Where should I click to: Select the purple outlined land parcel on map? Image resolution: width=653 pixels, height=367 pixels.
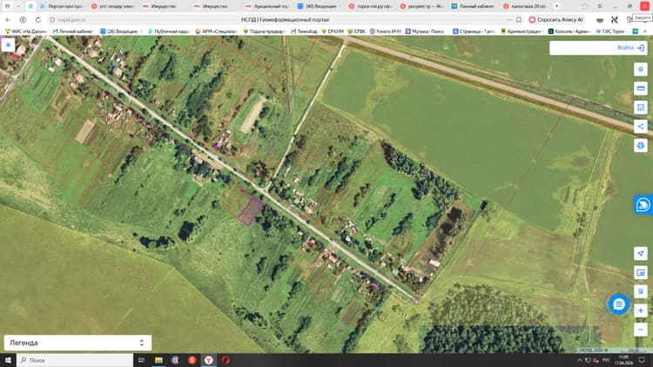coord(250,211)
